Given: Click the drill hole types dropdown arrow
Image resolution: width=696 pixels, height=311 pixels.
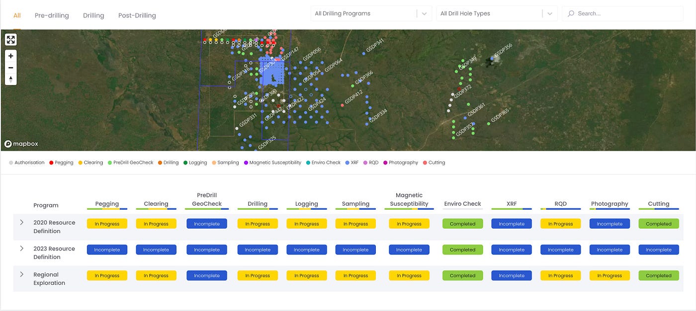Looking at the screenshot, I should click(x=549, y=13).
